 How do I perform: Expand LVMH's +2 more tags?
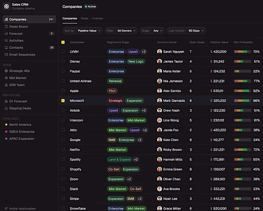point(144,52)
